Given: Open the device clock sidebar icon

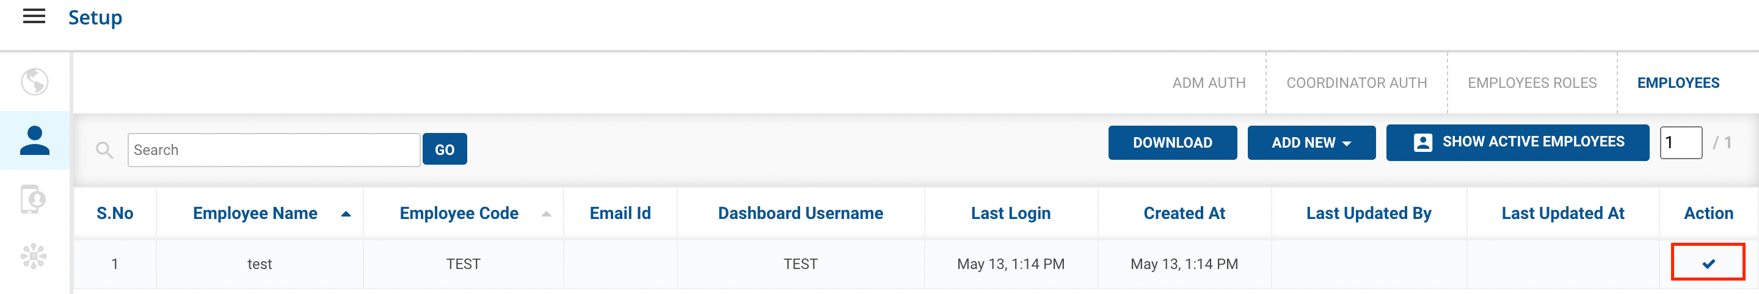Looking at the screenshot, I should tap(34, 199).
